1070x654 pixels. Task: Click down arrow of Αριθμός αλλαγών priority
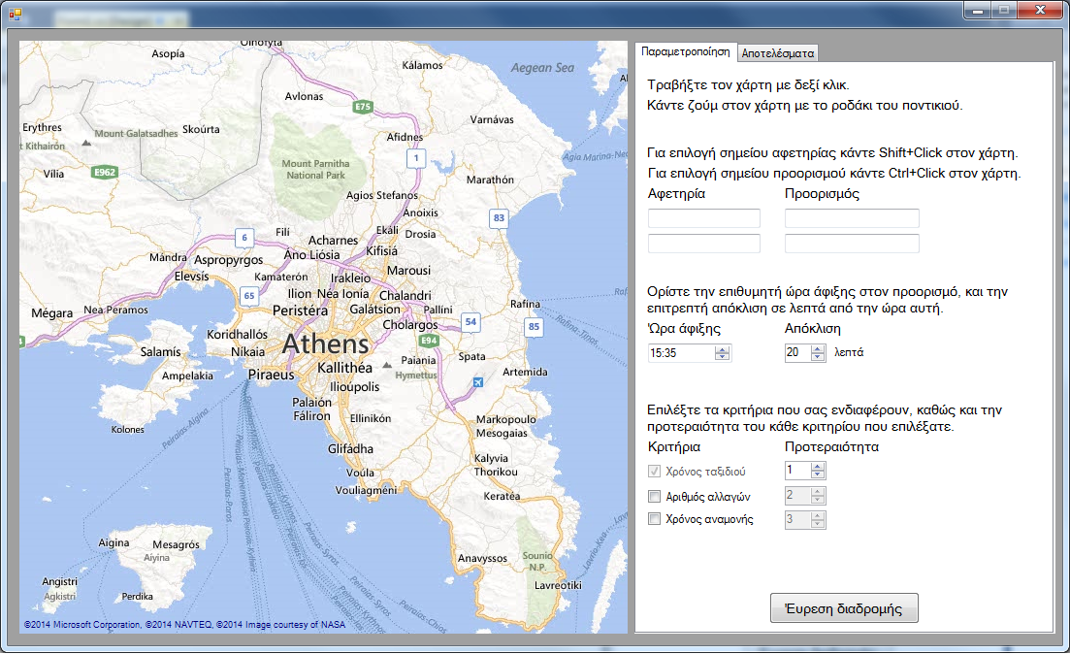(818, 499)
